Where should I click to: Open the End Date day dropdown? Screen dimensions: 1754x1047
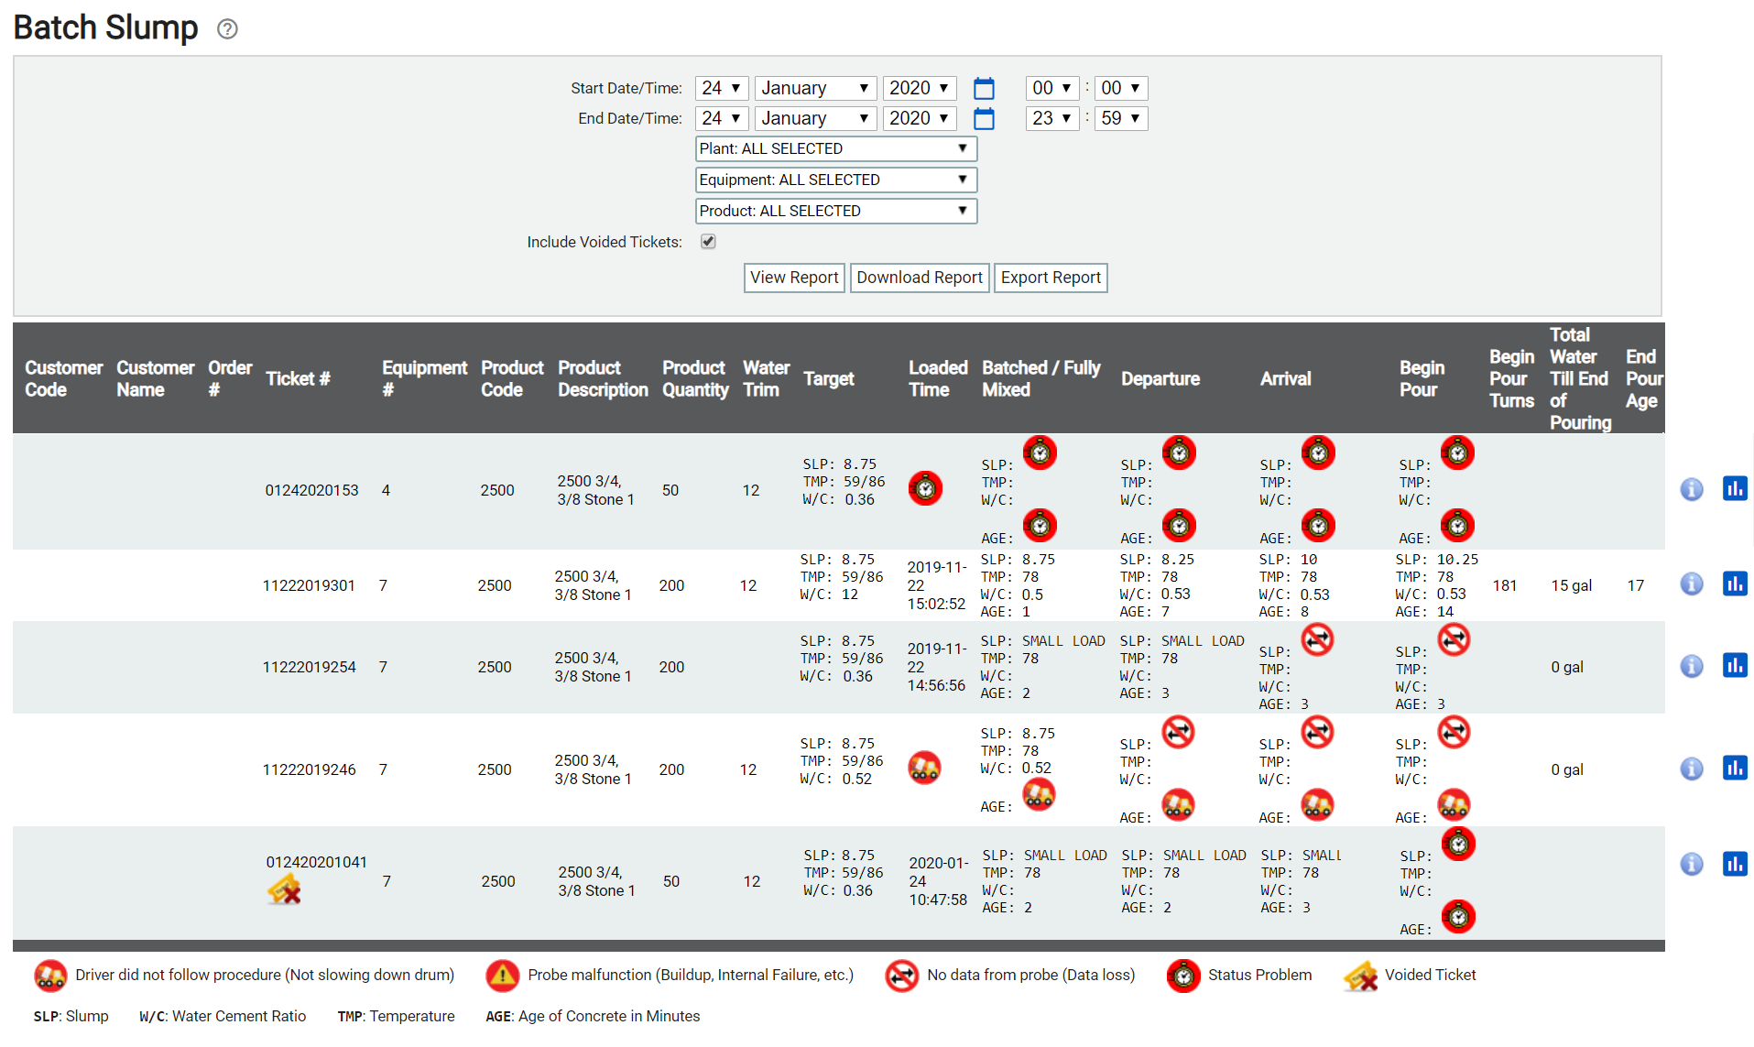point(722,118)
